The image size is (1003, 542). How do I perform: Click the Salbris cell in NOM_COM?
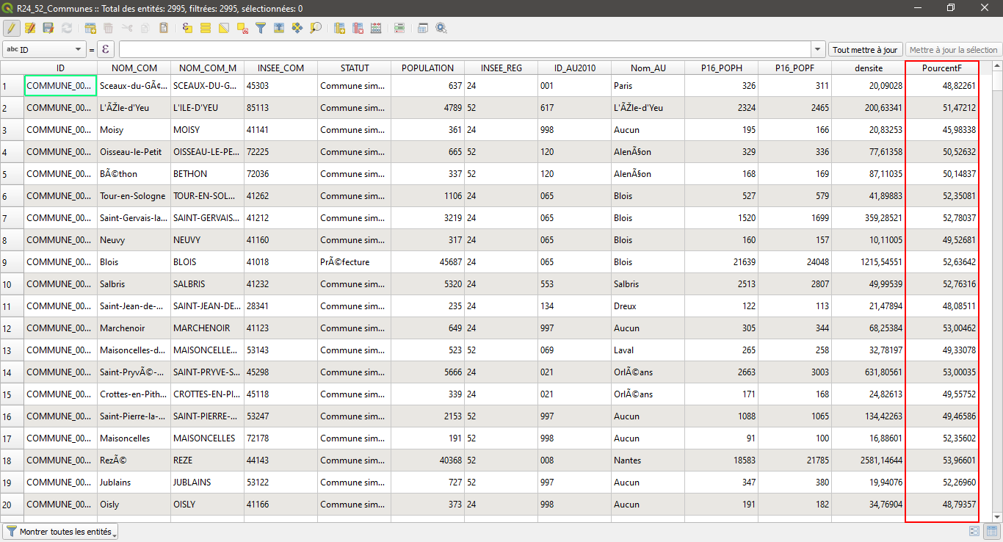click(x=134, y=284)
